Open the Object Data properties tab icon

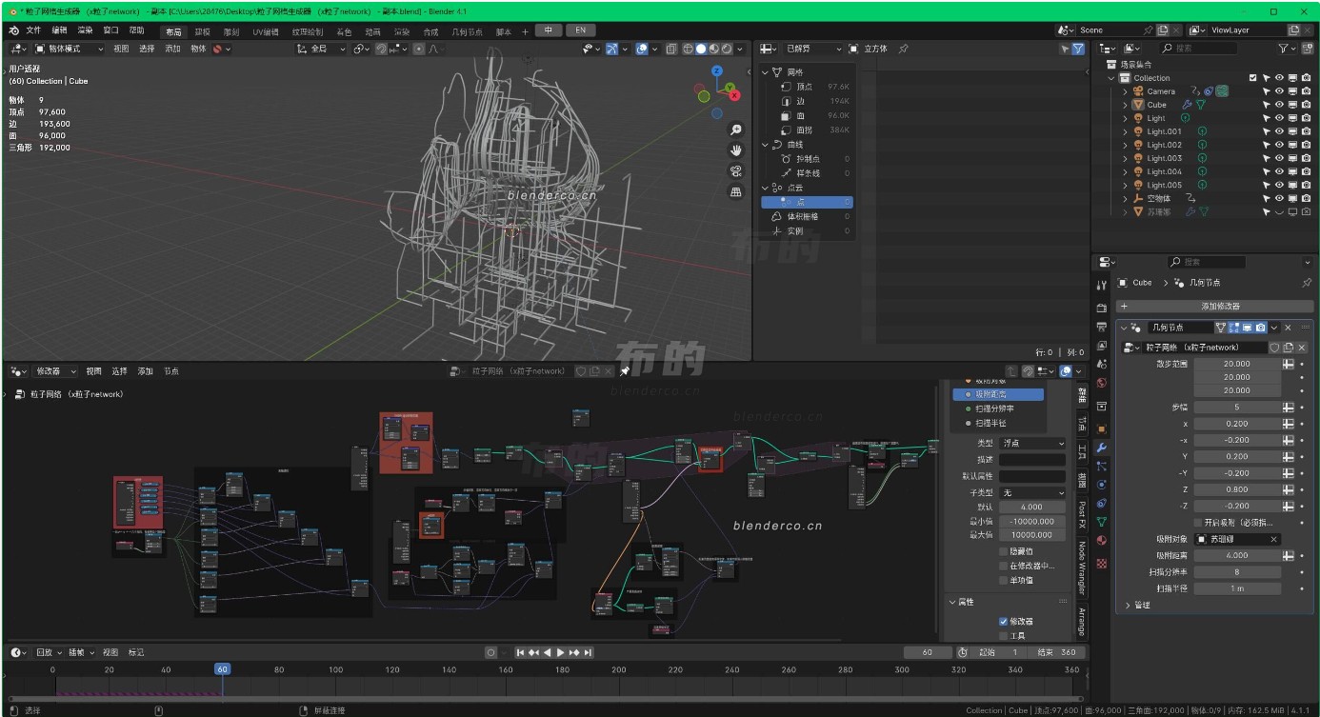(x=1102, y=522)
